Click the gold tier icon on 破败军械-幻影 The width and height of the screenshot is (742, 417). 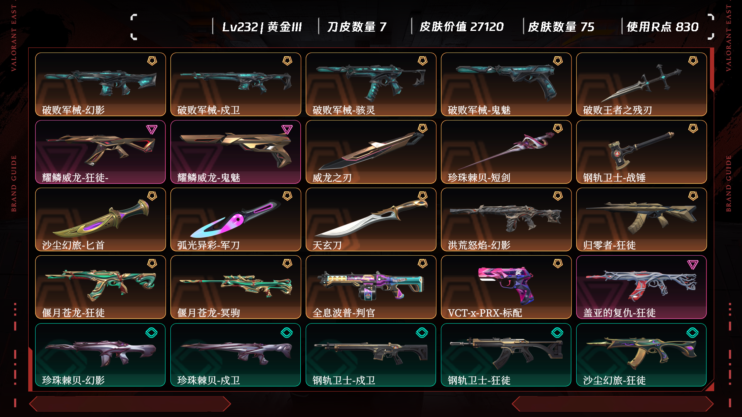click(x=152, y=61)
